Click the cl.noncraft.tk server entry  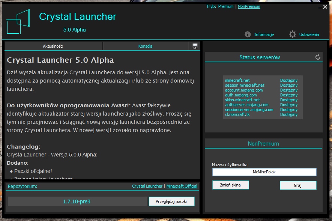pos(237,114)
